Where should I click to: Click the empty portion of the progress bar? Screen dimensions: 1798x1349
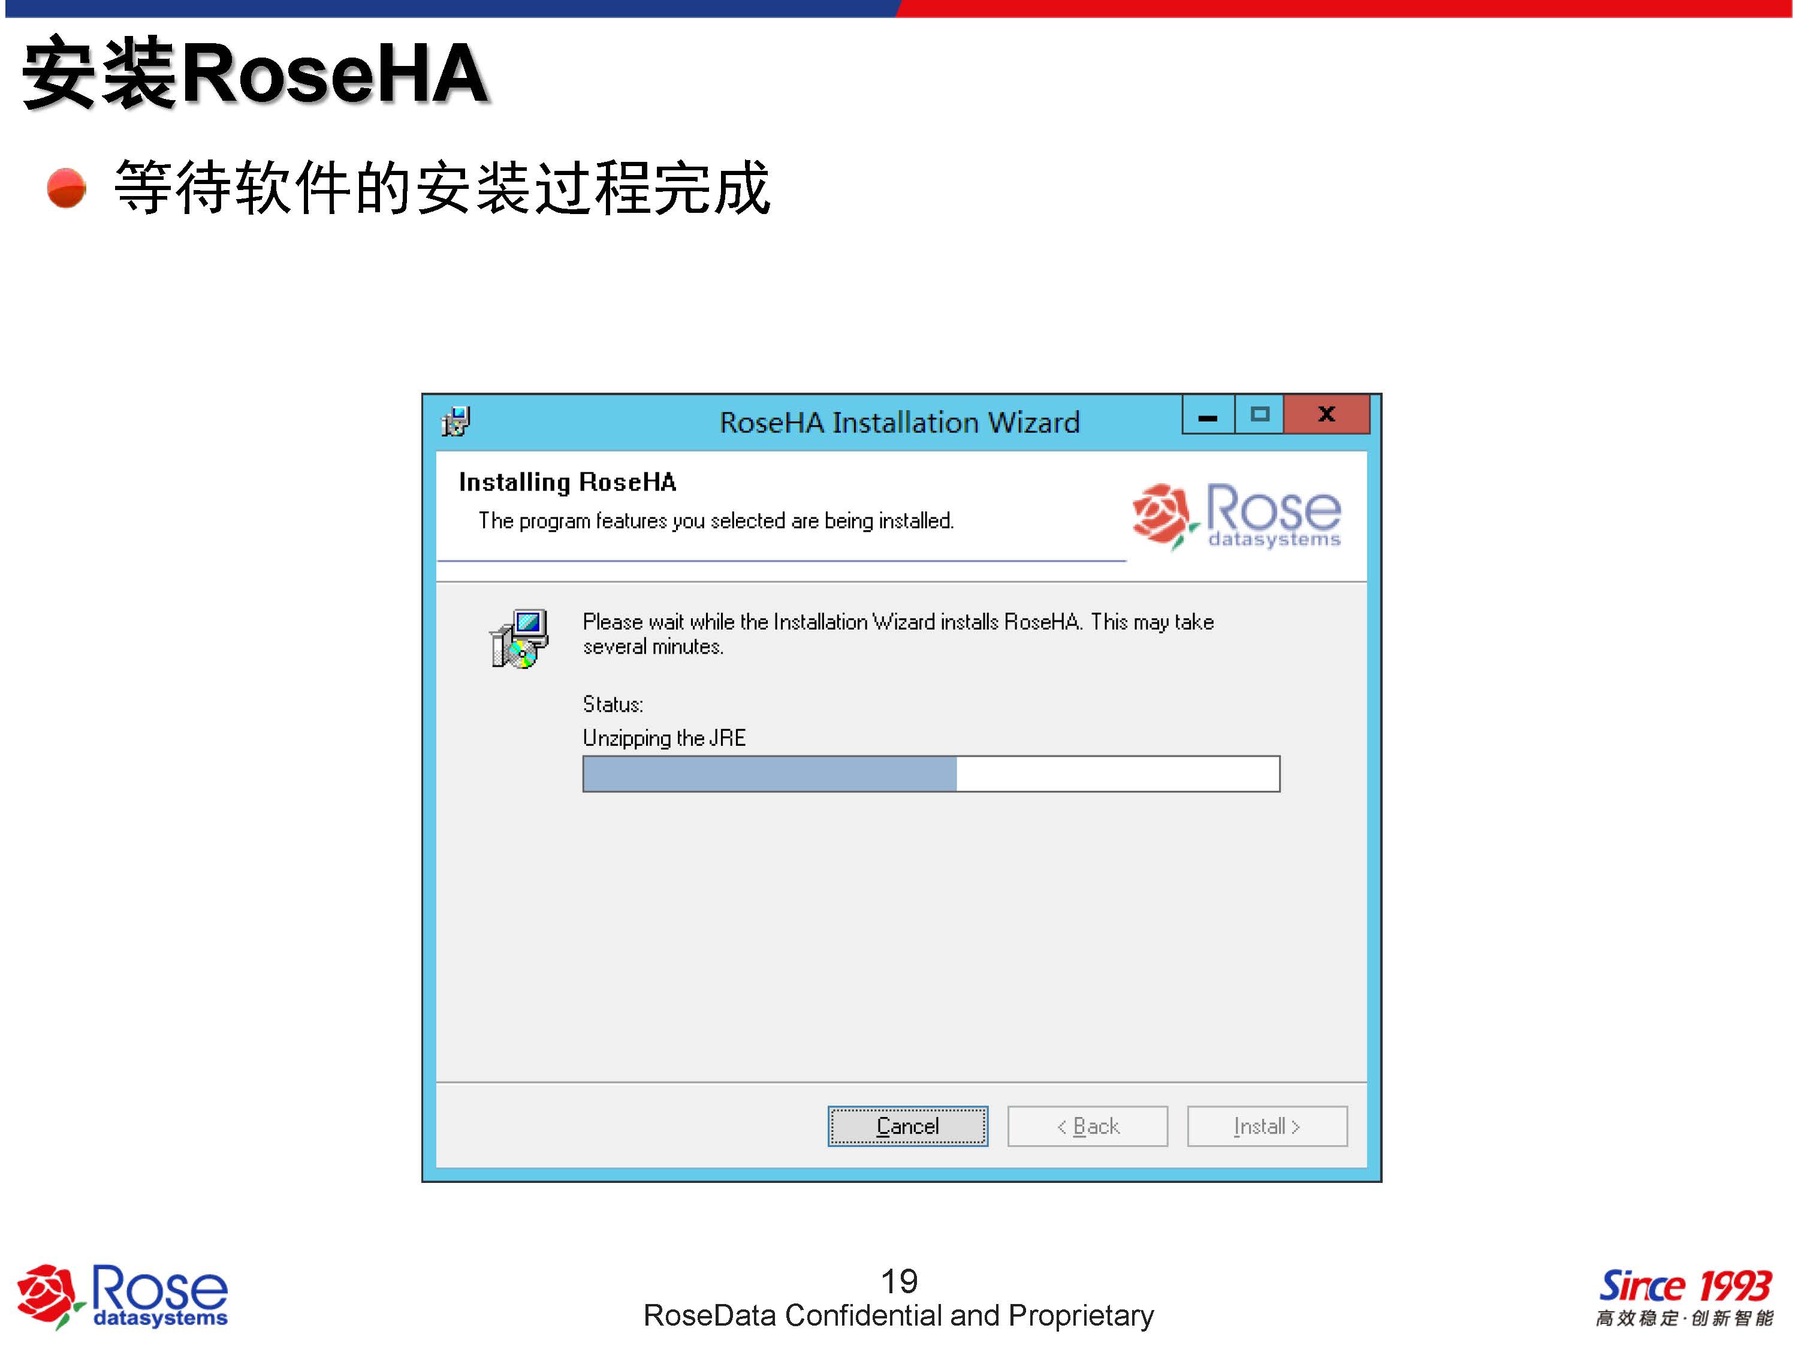(x=1118, y=773)
